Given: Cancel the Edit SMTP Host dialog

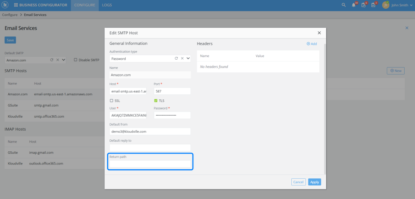Looking at the screenshot, I should pos(298,182).
